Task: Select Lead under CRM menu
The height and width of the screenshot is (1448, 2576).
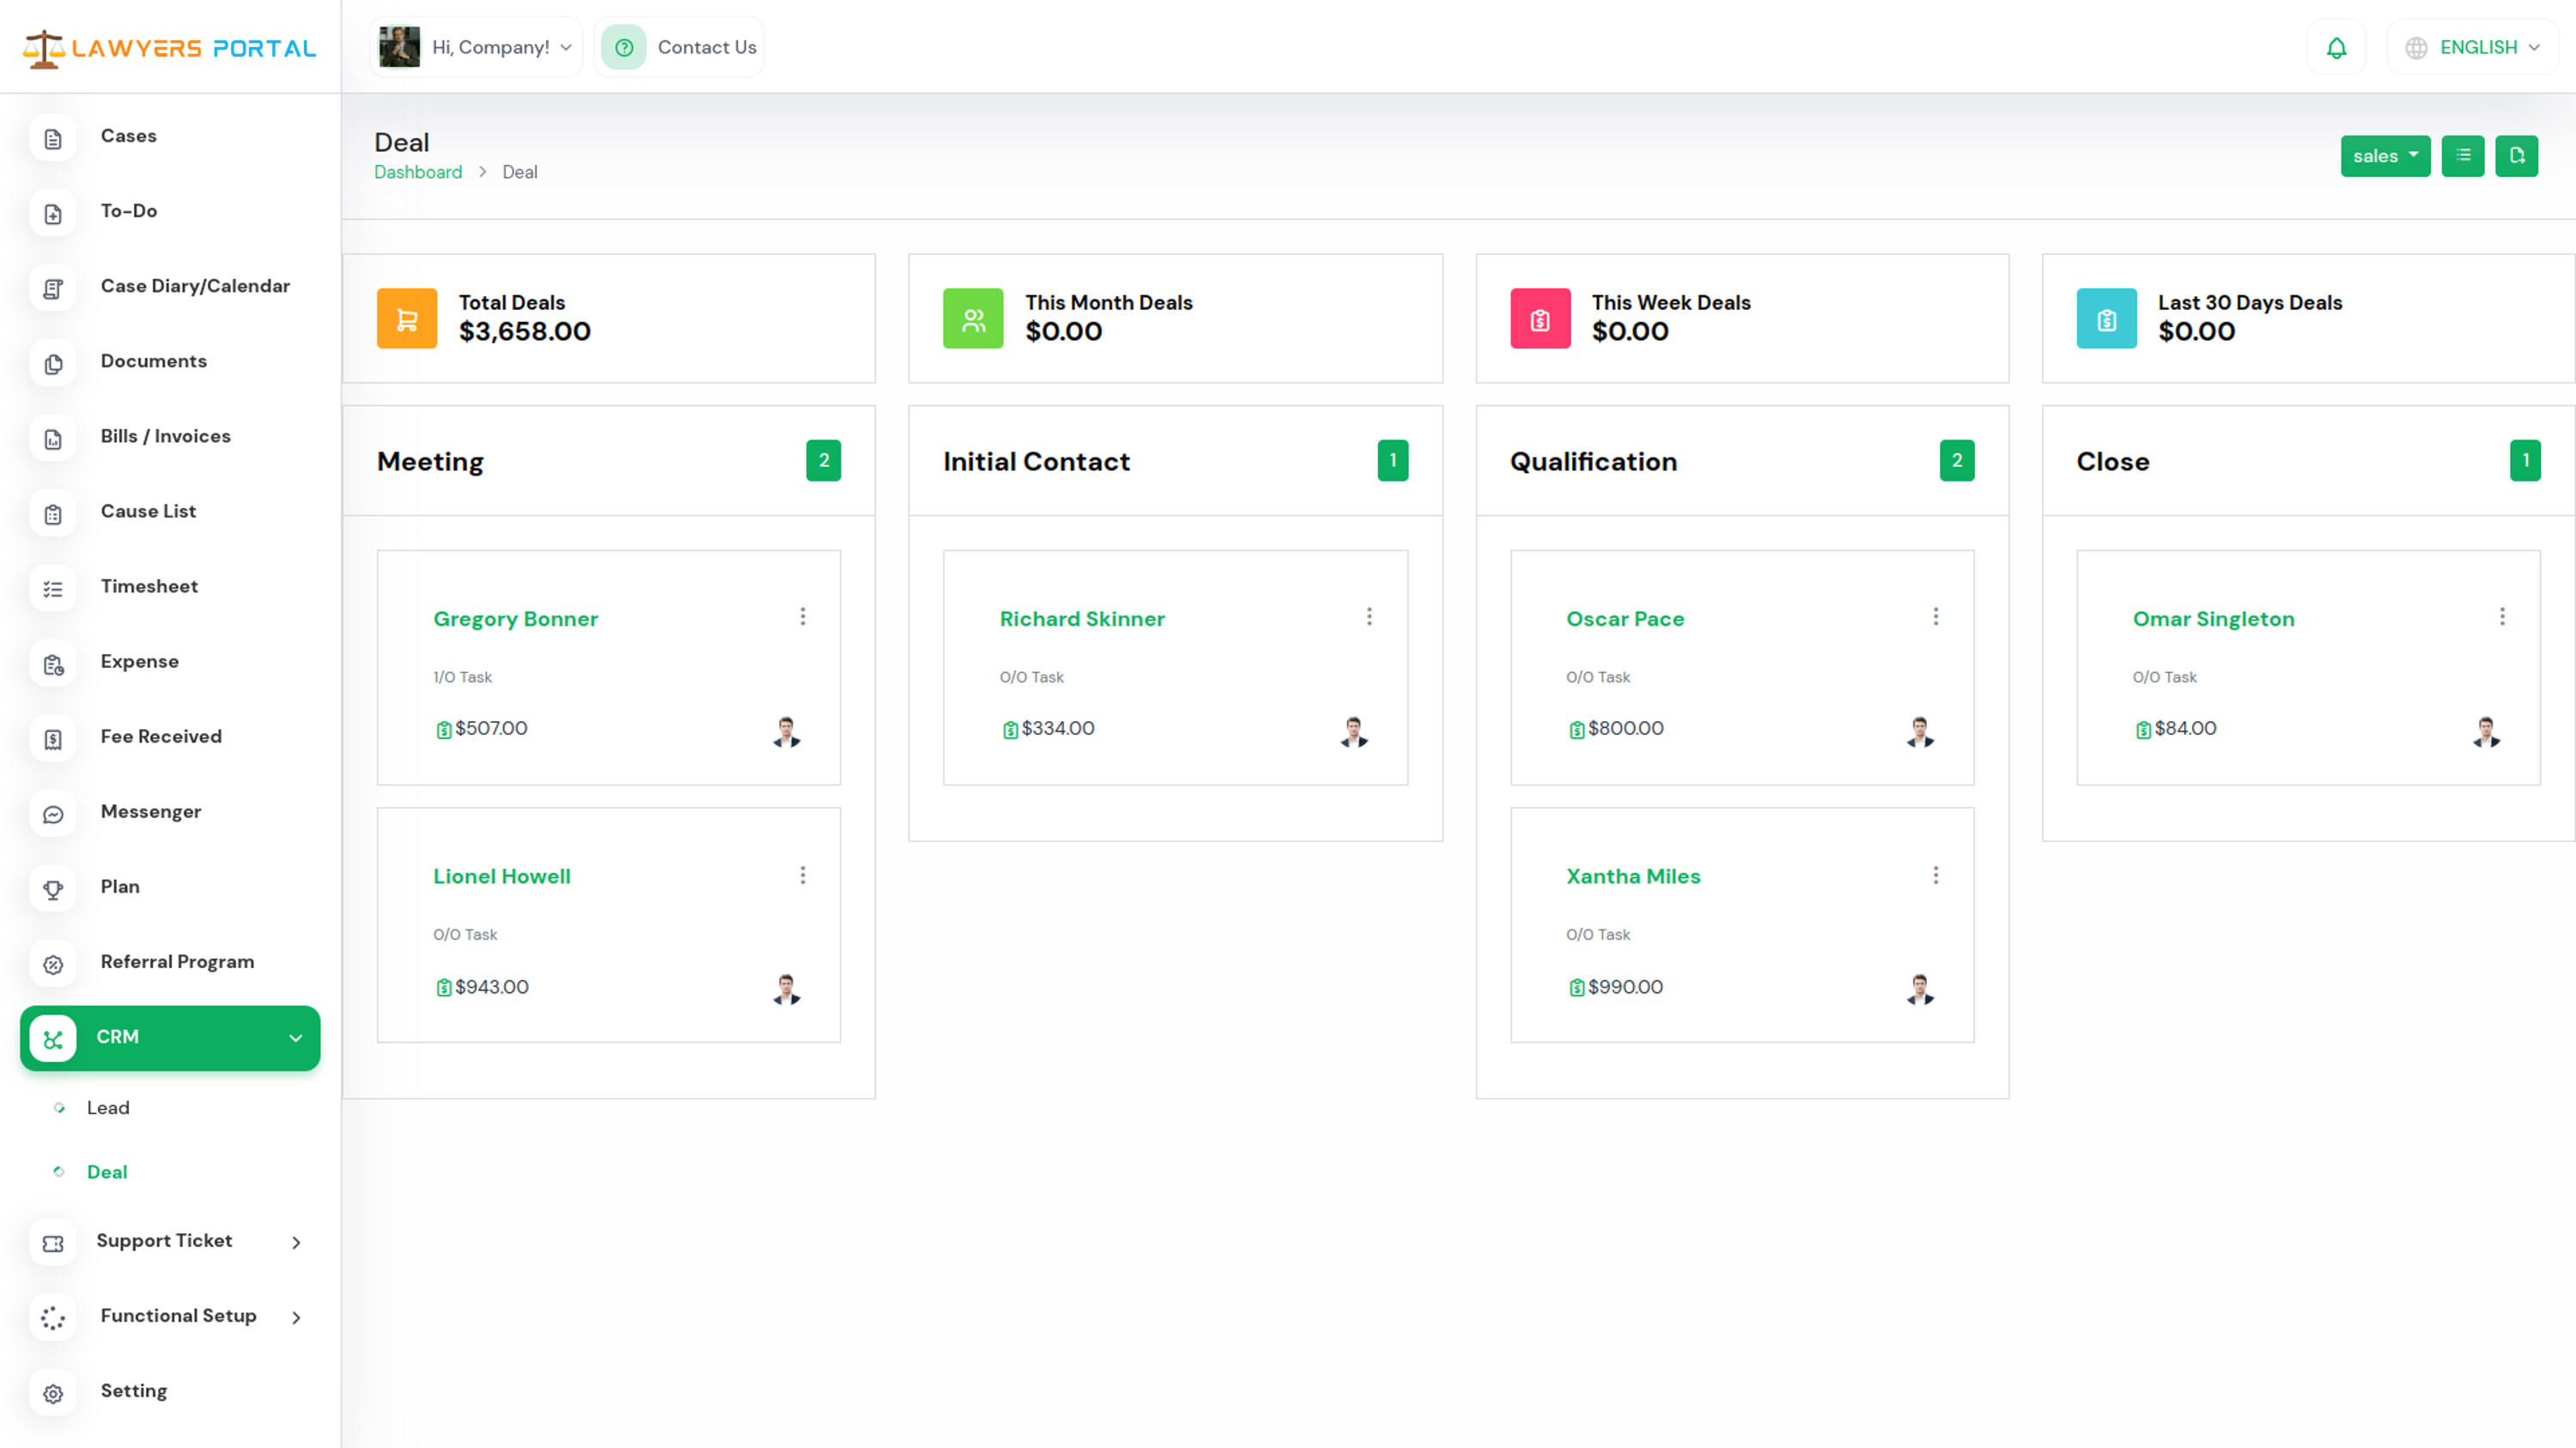Action: [108, 1107]
